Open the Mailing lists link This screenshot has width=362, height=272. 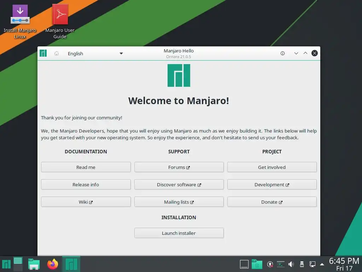(179, 202)
